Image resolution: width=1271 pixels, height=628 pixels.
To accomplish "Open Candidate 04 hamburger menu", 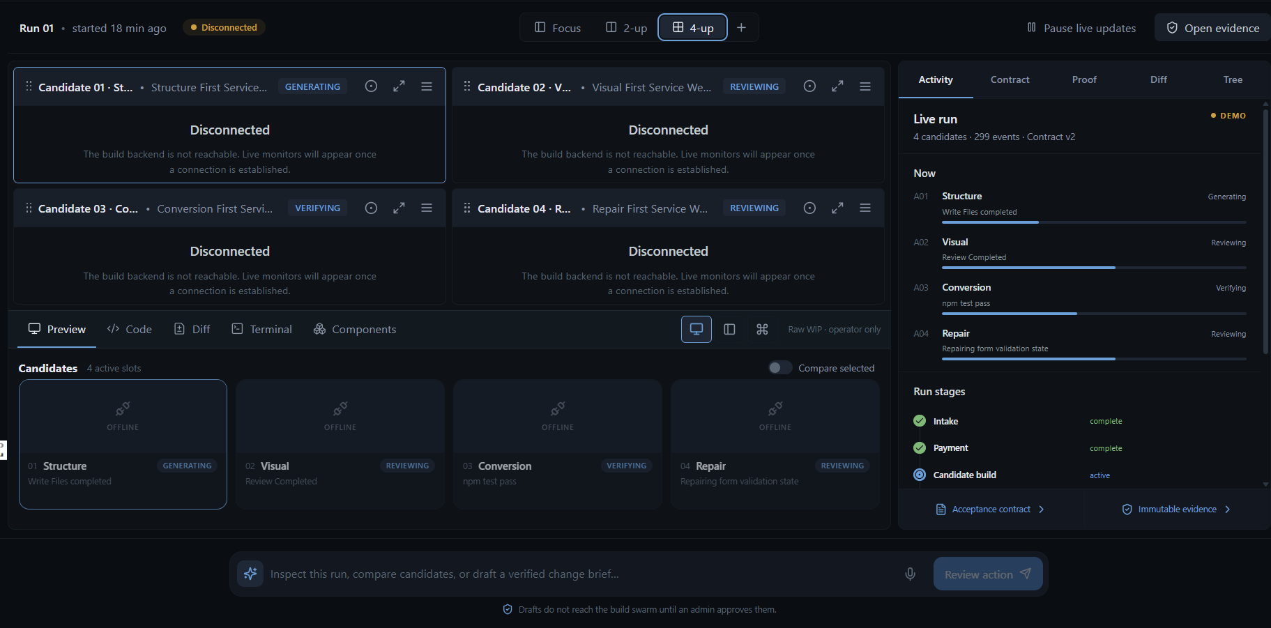I will (865, 208).
